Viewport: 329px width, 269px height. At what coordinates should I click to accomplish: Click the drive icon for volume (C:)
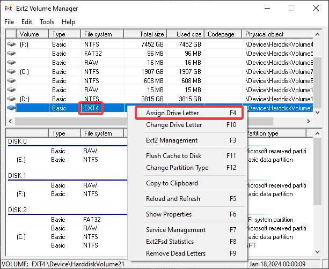tap(11, 72)
